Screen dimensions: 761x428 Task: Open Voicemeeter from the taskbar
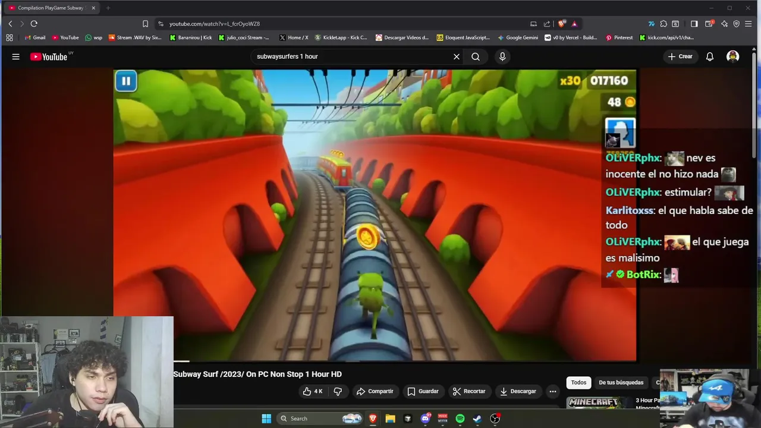click(442, 418)
